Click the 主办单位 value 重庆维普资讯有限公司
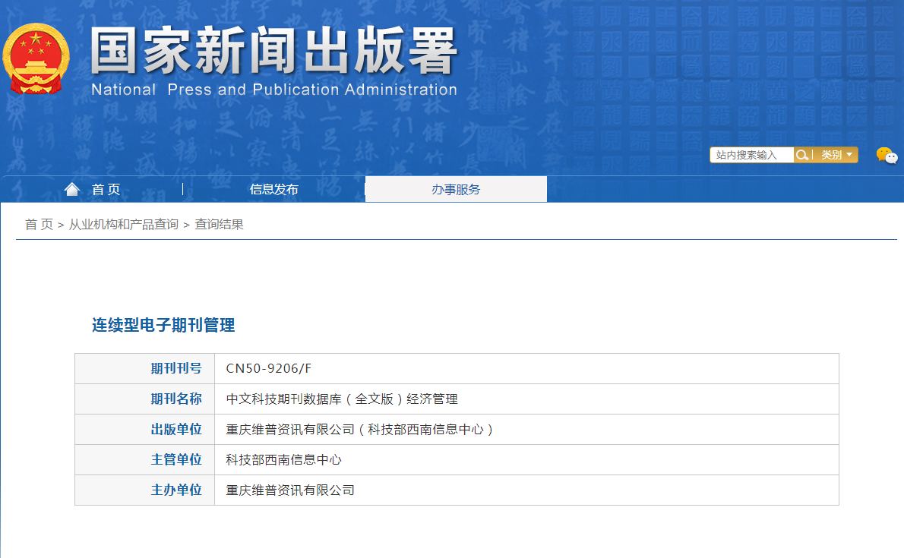The width and height of the screenshot is (904, 558). [x=290, y=490]
